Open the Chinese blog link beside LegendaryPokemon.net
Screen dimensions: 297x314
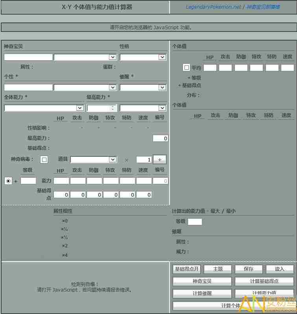point(263,7)
